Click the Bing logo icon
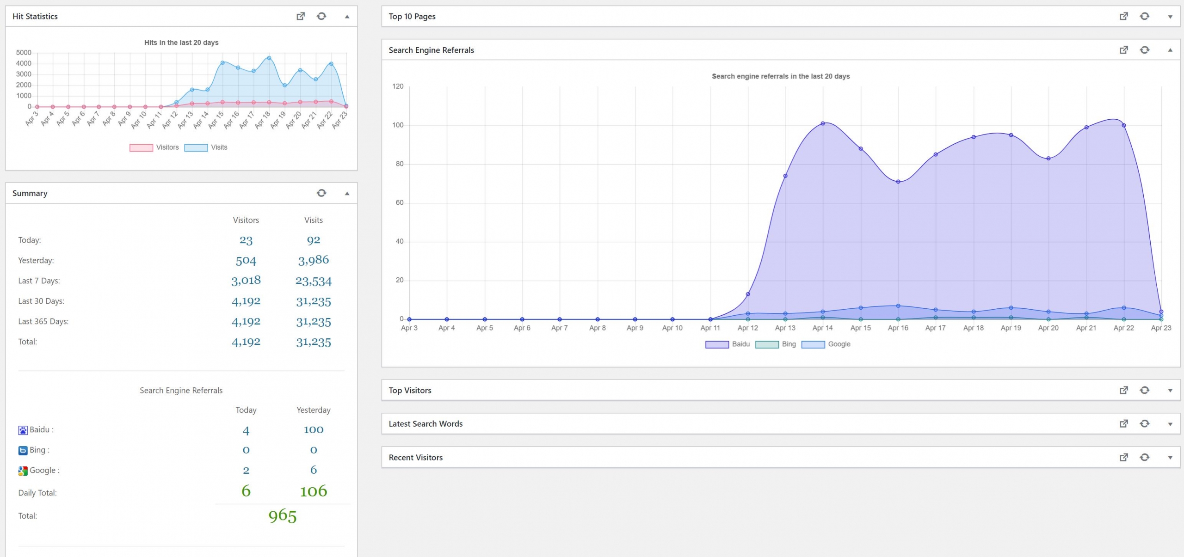This screenshot has width=1184, height=557. pyautogui.click(x=23, y=450)
